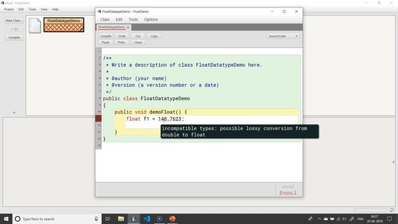The image size is (398, 224).
Task: Click New Class... in BlueJ main window
Action: point(14,21)
